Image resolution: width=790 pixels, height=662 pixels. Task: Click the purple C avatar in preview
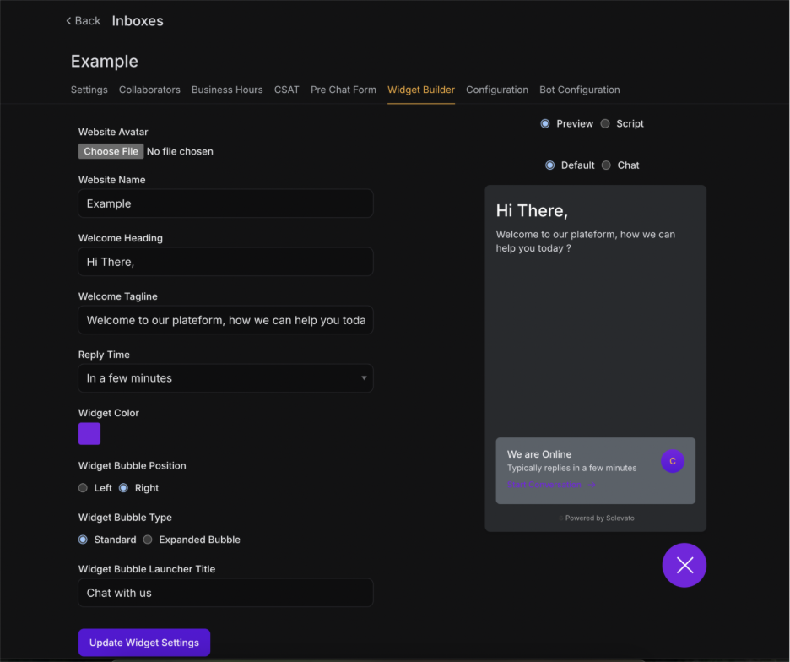tap(672, 461)
